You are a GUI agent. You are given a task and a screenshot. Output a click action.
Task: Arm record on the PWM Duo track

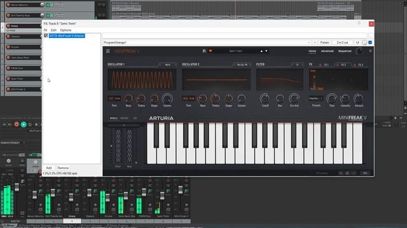8,68
